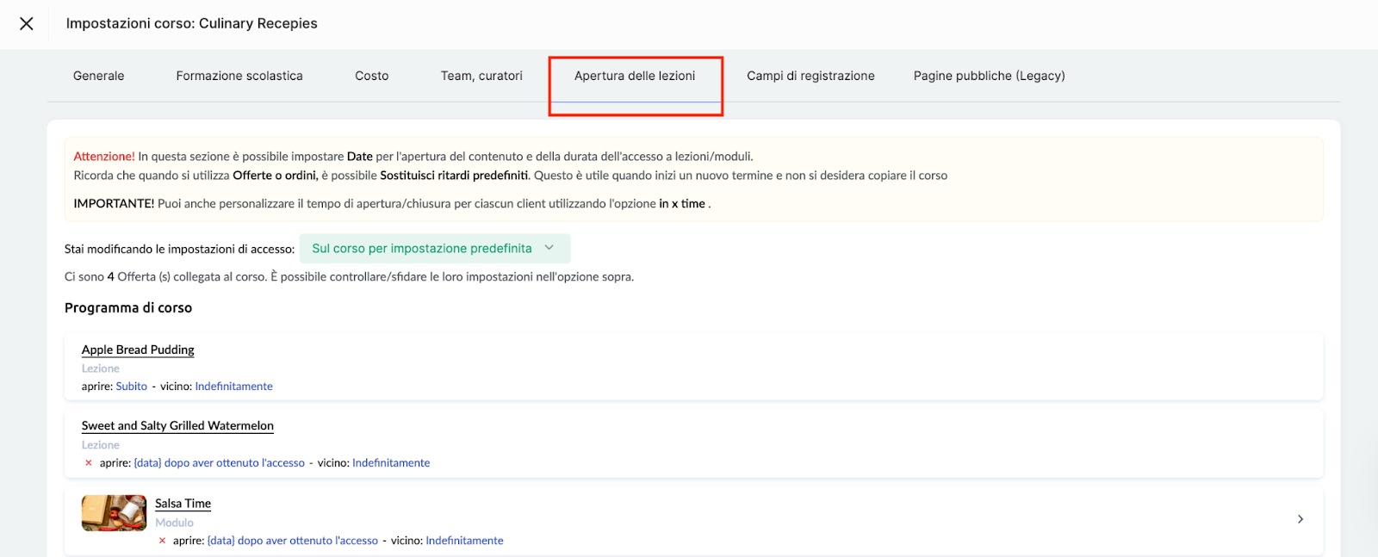The height and width of the screenshot is (557, 1378).
Task: Switch to the Generale tab
Action: pyautogui.click(x=99, y=76)
